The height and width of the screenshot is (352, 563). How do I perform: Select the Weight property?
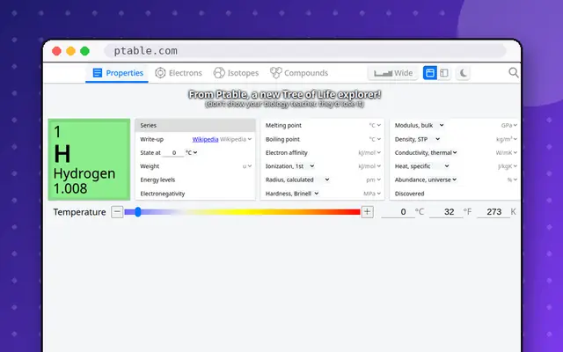tap(150, 166)
